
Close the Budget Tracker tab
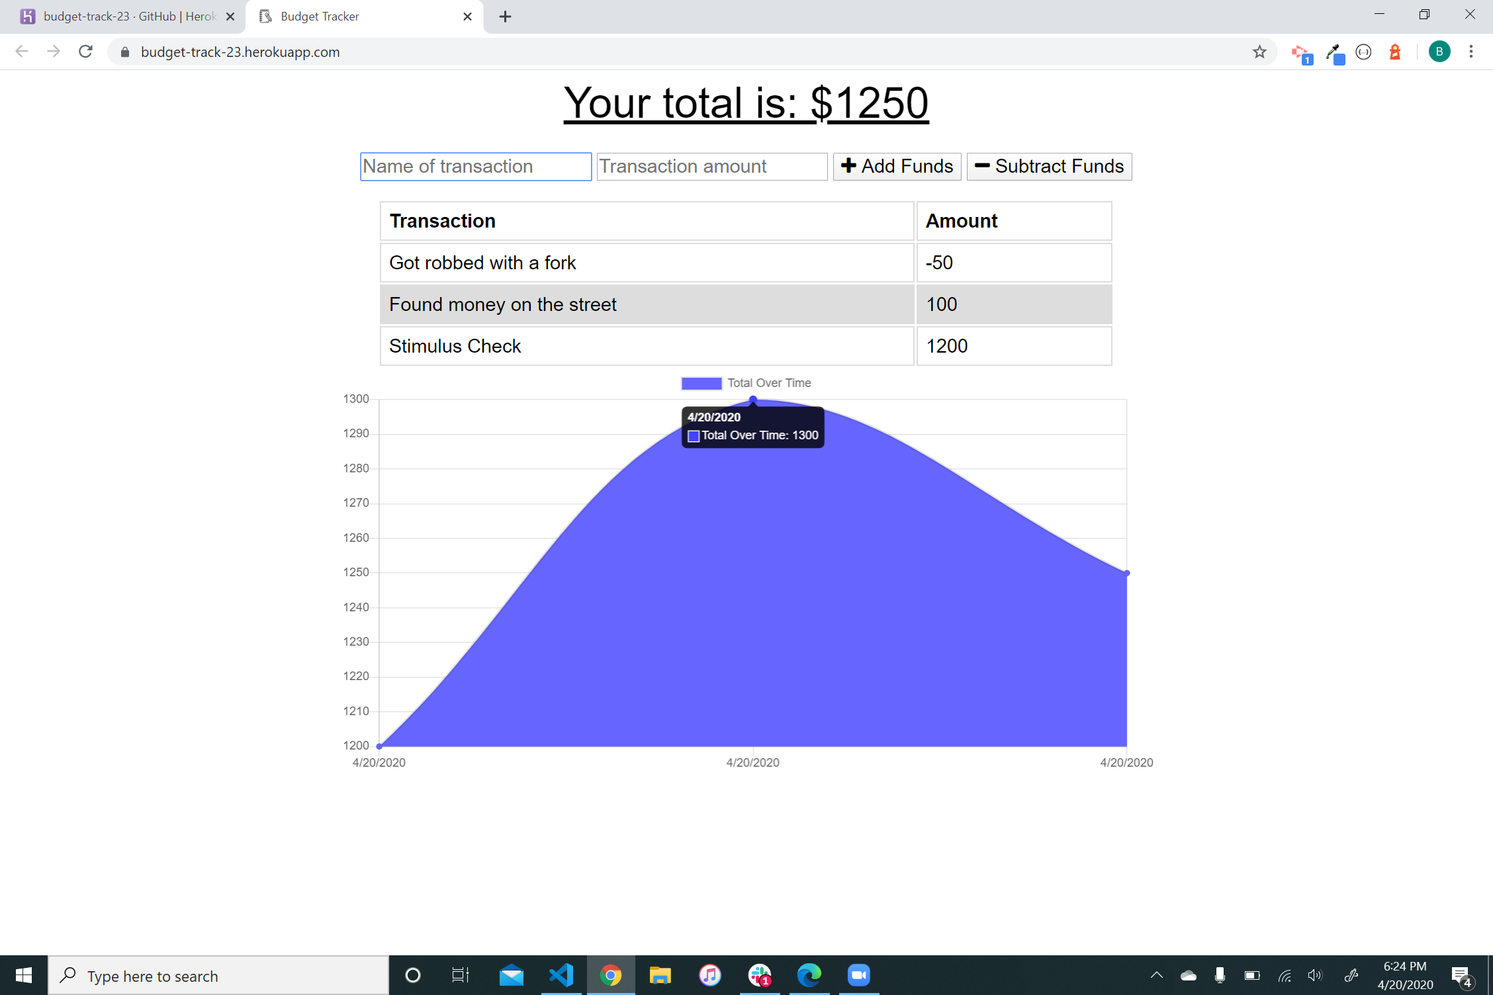click(x=467, y=17)
